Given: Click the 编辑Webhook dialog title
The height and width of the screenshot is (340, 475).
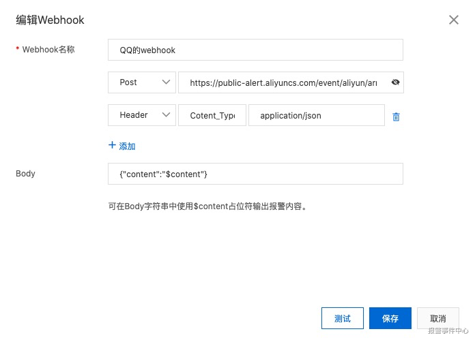Looking at the screenshot, I should pyautogui.click(x=50, y=20).
